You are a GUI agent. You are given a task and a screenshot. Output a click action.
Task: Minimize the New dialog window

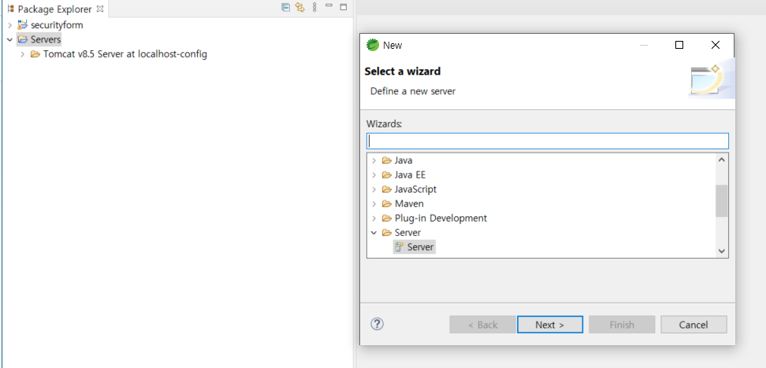click(644, 45)
